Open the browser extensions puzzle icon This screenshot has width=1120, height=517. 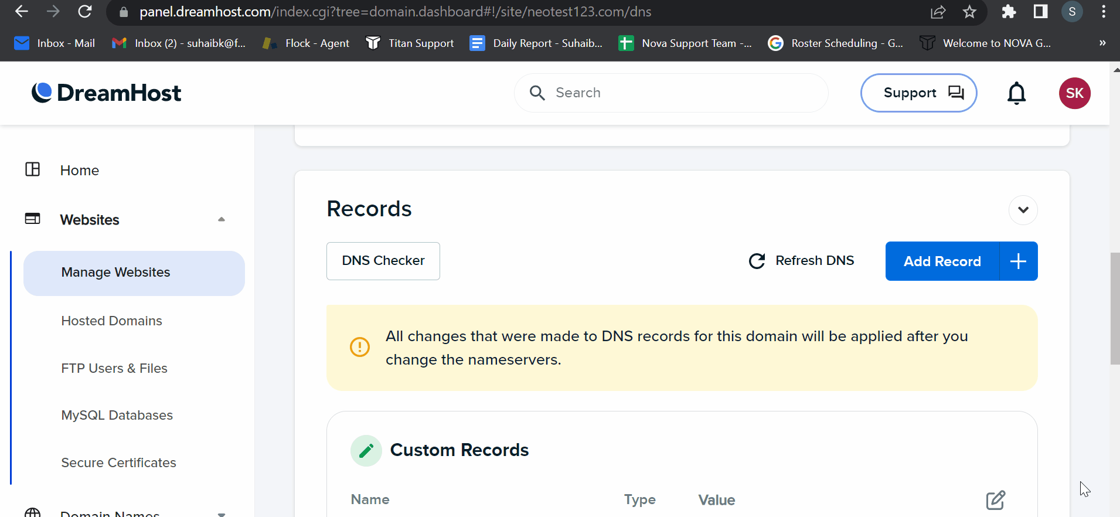pyautogui.click(x=1009, y=12)
